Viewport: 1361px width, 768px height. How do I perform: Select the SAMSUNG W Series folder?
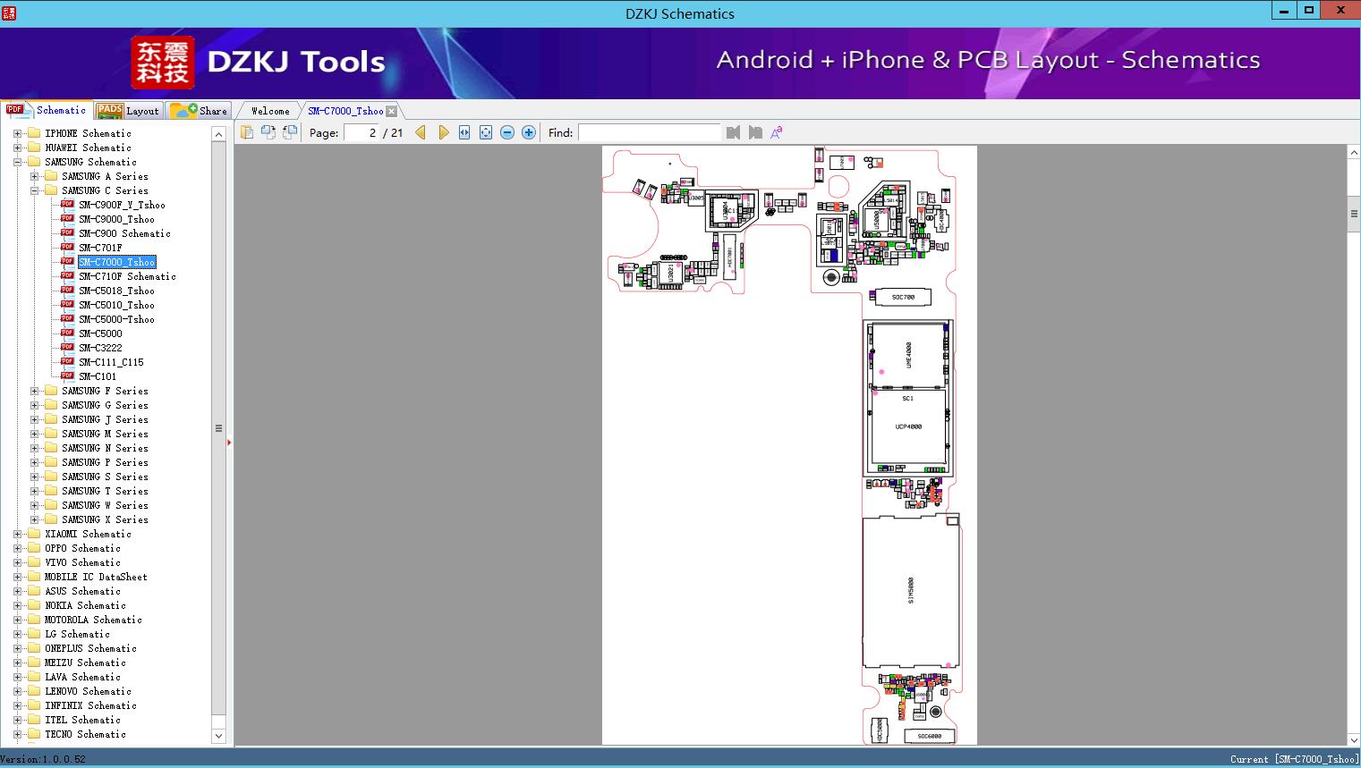click(x=105, y=505)
